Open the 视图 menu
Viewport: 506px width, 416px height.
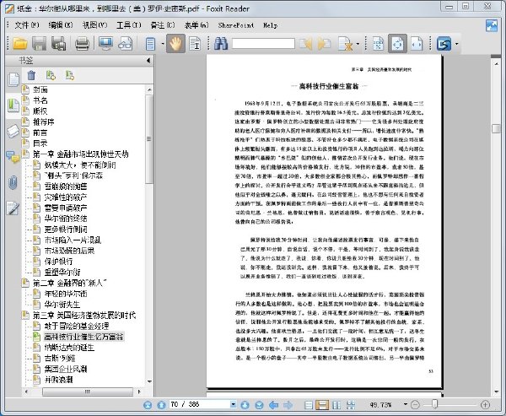pyautogui.click(x=94, y=25)
